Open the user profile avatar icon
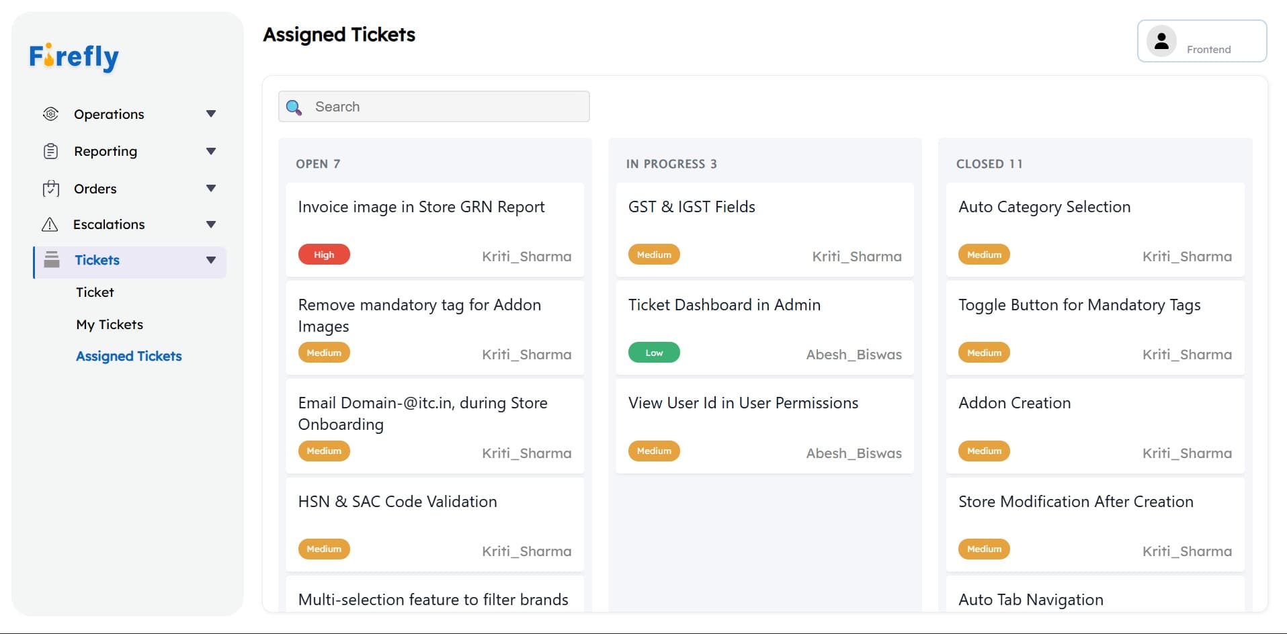 pos(1161,41)
